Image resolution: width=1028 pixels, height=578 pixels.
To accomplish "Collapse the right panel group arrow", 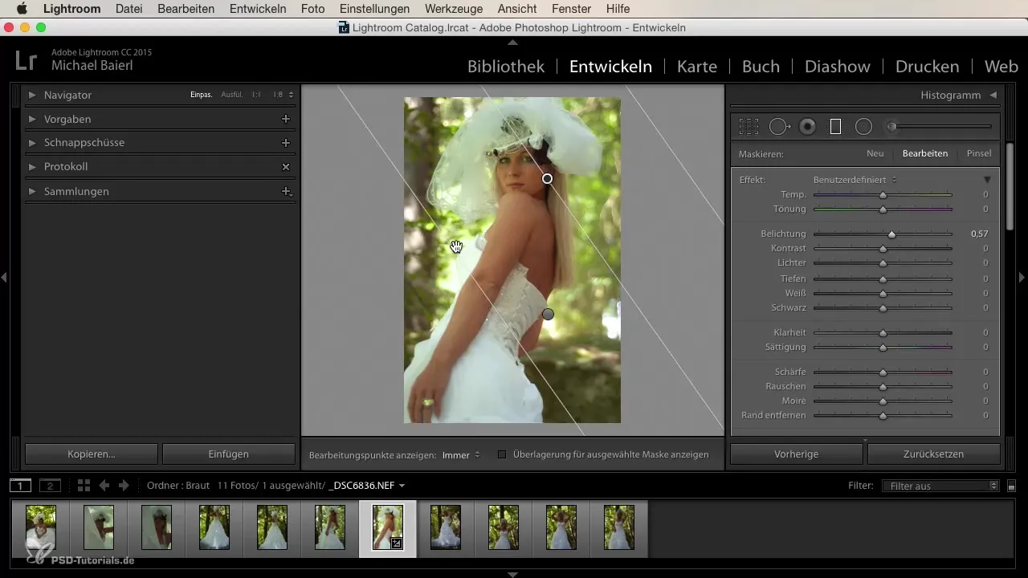I will point(1022,277).
